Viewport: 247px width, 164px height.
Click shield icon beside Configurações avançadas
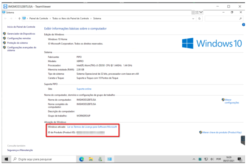5,48
